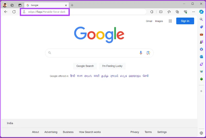Open sidebar Search icon
206x138 pixels.
click(201, 19)
